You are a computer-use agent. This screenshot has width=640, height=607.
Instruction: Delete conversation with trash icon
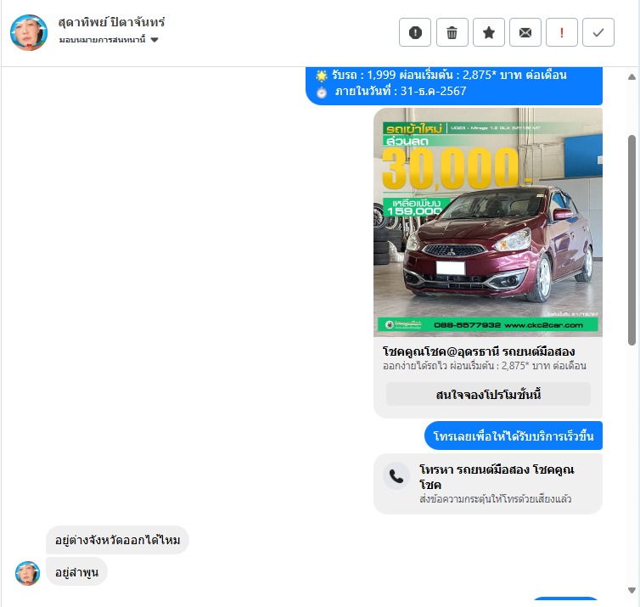452,32
